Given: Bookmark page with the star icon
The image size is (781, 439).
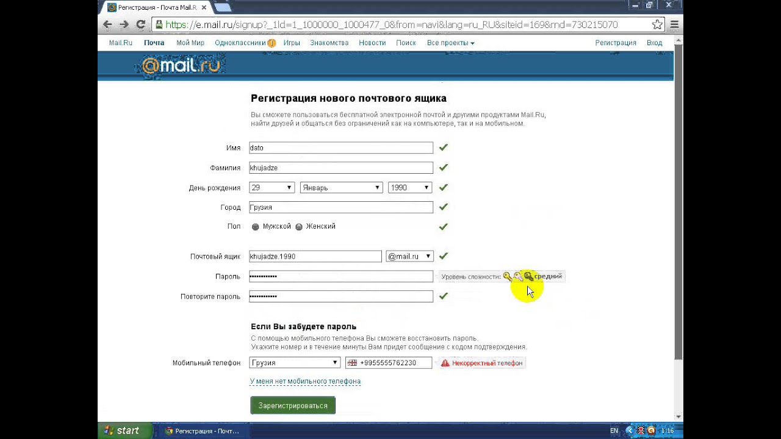Looking at the screenshot, I should click(657, 25).
